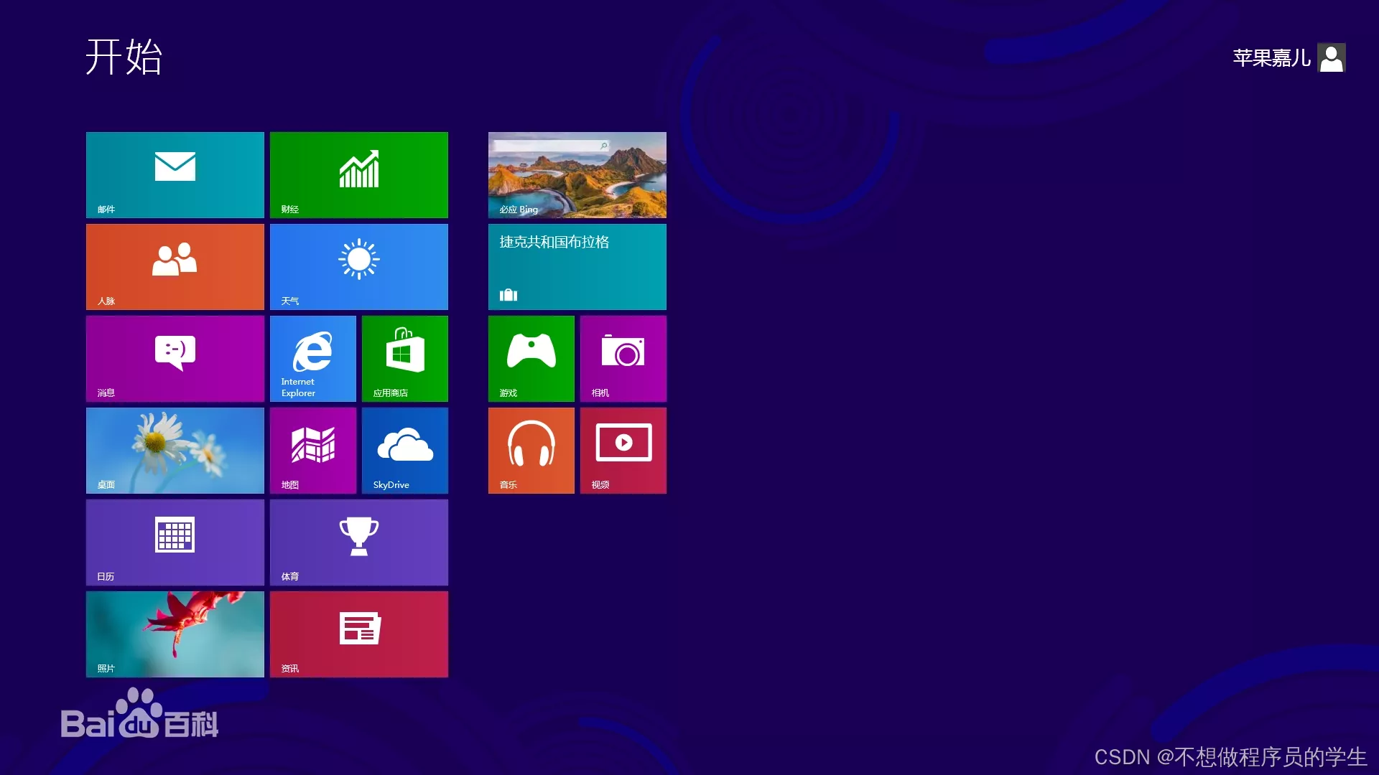Open the Photos (照片) flower tile
This screenshot has height=775, width=1379.
tap(175, 634)
